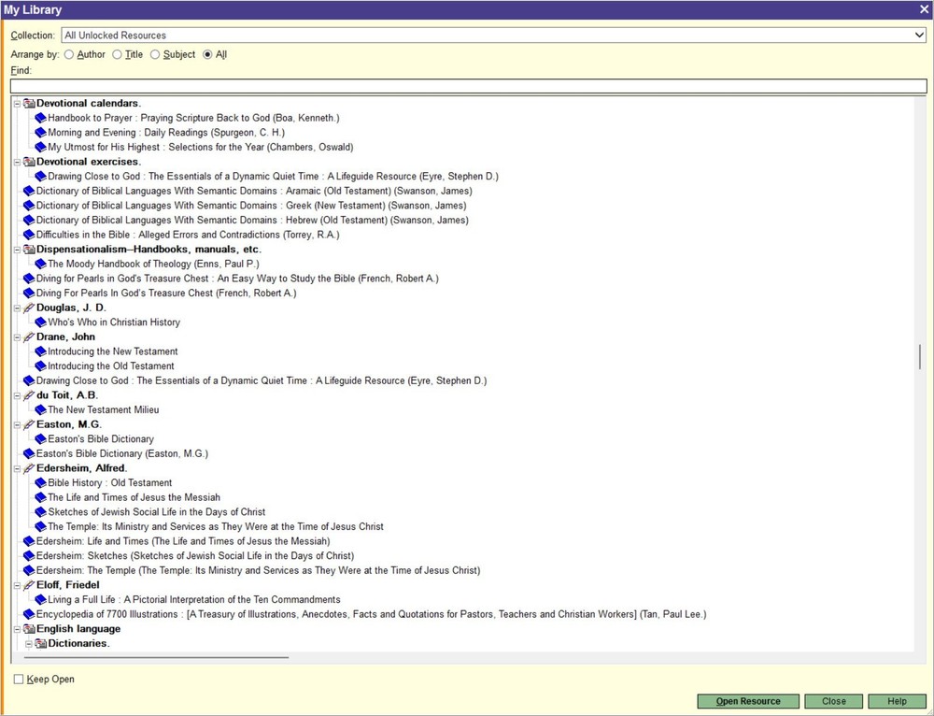
Task: Collapse the English language subject node
Action: 17,630
